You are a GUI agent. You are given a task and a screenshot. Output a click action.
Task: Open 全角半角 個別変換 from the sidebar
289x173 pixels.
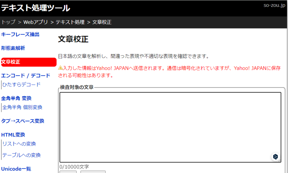[23, 107]
